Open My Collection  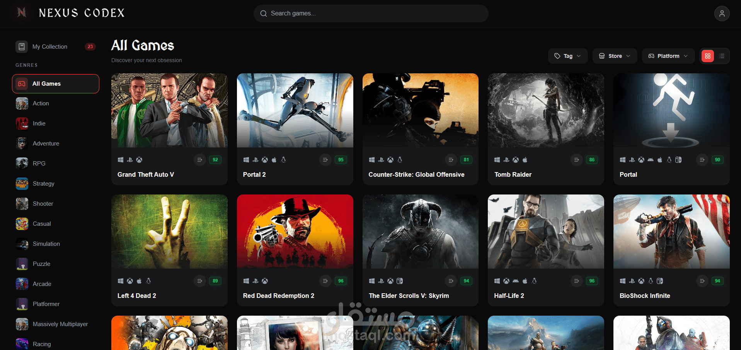point(56,47)
